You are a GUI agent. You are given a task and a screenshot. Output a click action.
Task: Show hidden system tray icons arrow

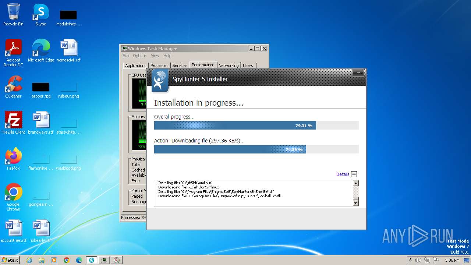410,260
